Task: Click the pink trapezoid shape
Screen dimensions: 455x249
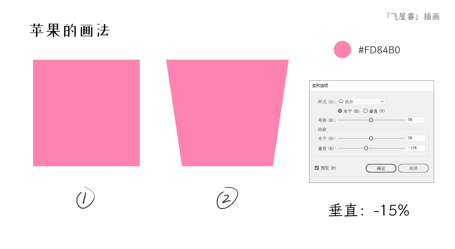Action: click(227, 113)
